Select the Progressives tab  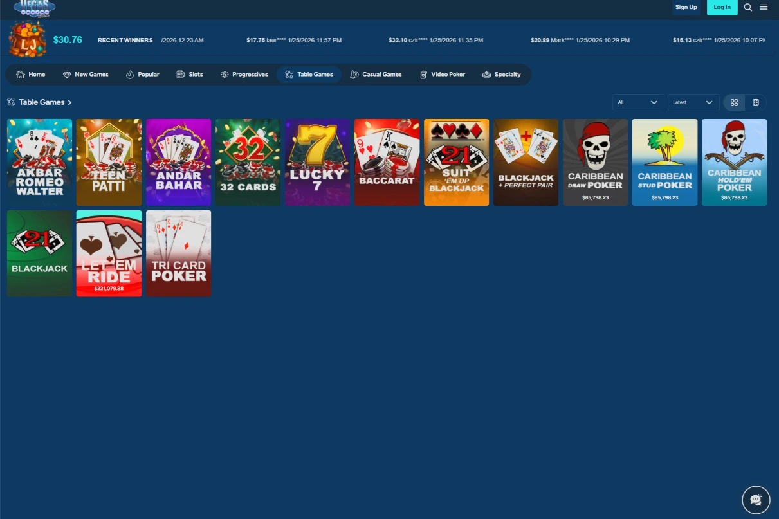pos(244,75)
